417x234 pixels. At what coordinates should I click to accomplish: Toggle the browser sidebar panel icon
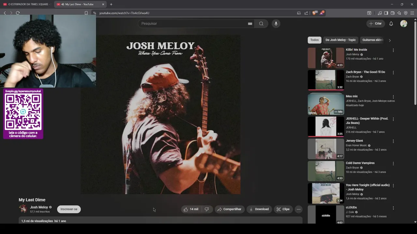[x=386, y=13]
